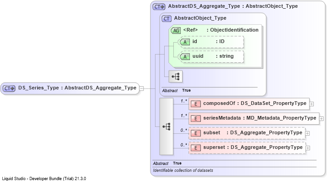Click the E icon of subset
327x181 pixels.
(196, 133)
